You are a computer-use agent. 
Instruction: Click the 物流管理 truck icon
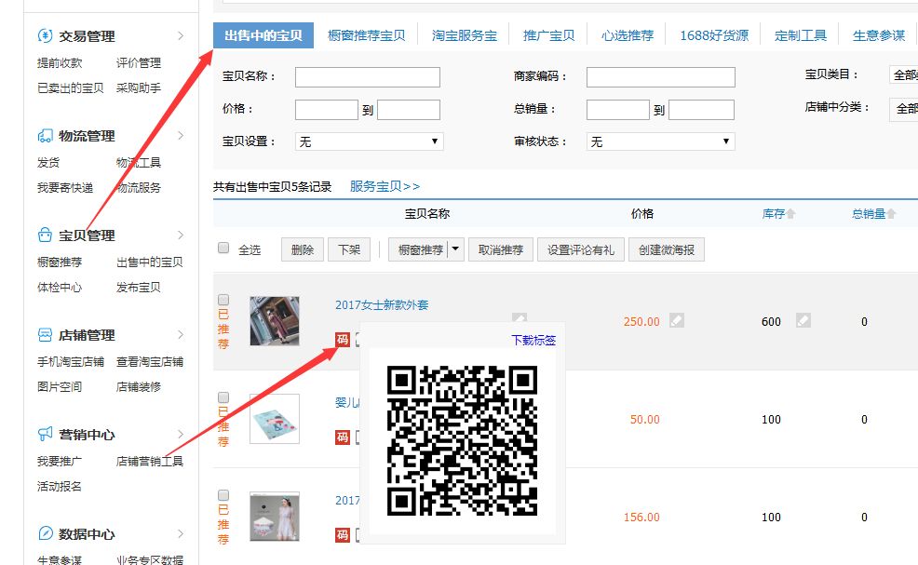45,136
